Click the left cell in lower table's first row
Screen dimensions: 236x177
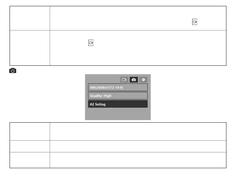pyautogui.click(x=30, y=131)
